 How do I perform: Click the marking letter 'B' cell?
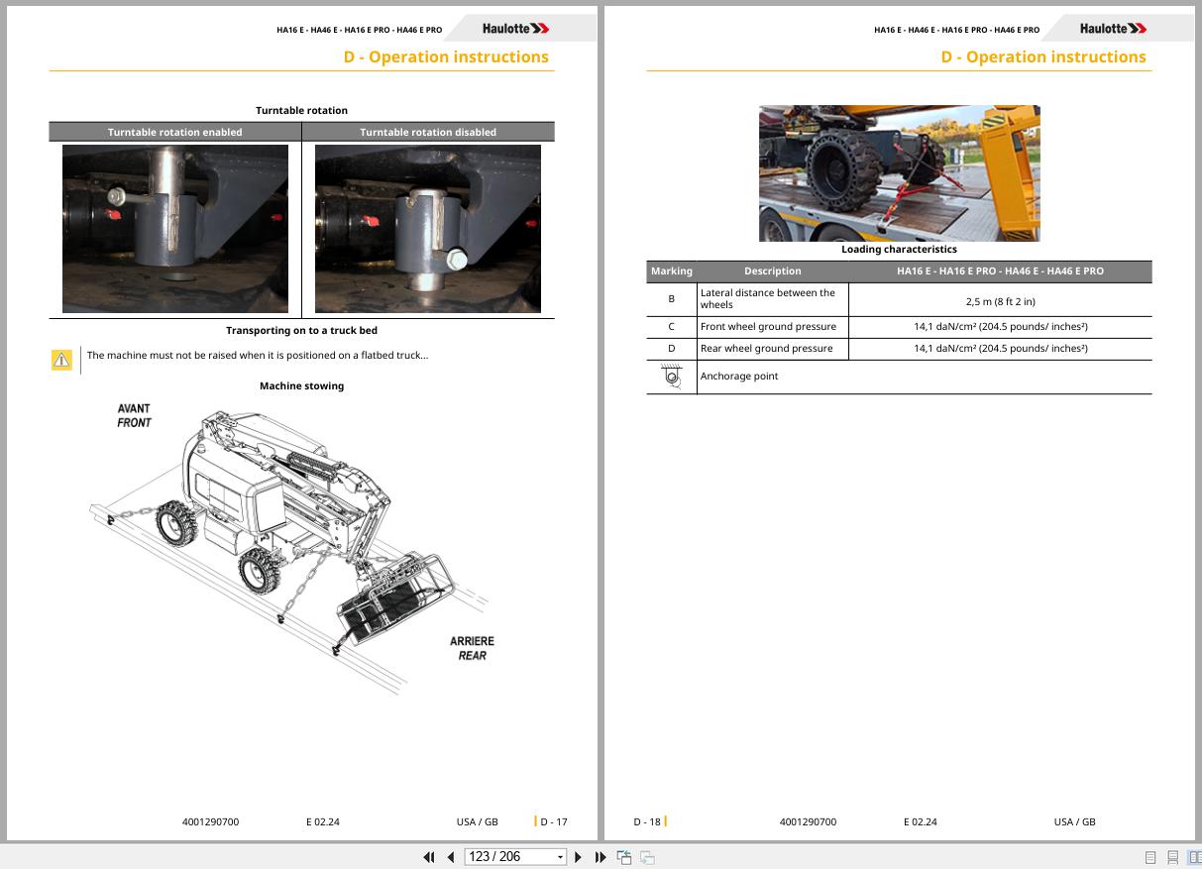[x=671, y=298]
